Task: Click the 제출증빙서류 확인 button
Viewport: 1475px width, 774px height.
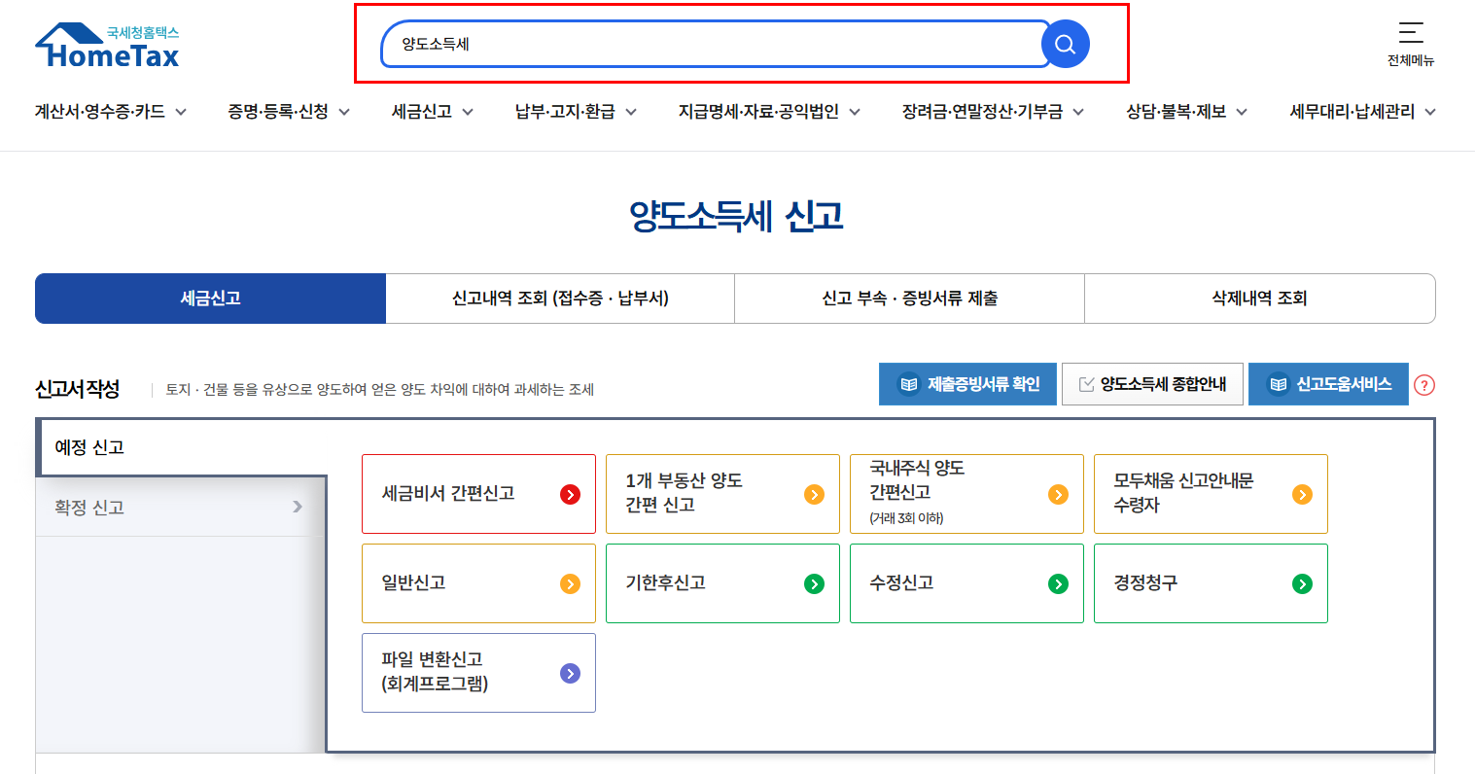Action: pyautogui.click(x=966, y=384)
